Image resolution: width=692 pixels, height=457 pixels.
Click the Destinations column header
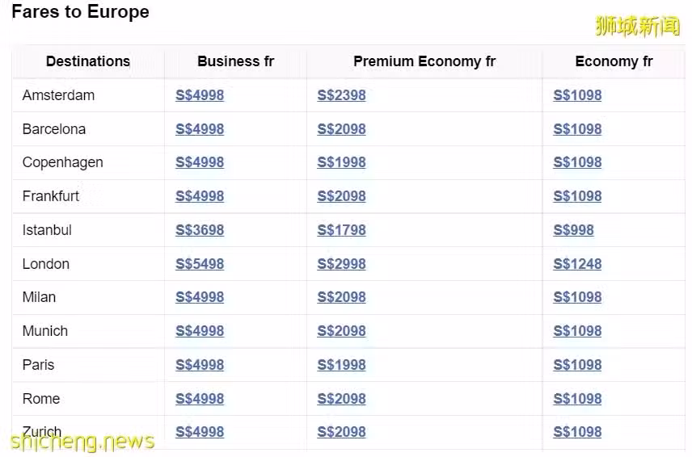[88, 61]
